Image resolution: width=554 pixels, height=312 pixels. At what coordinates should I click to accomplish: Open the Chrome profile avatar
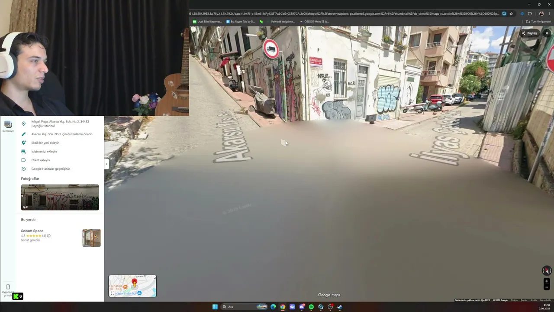pos(541,14)
